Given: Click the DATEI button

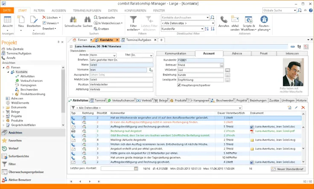Looking at the screenshot, I should coord(7,10).
